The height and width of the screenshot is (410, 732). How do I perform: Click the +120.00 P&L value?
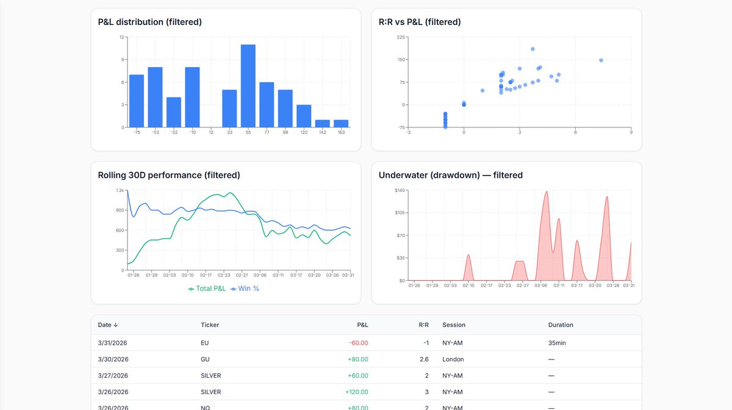pyautogui.click(x=357, y=392)
